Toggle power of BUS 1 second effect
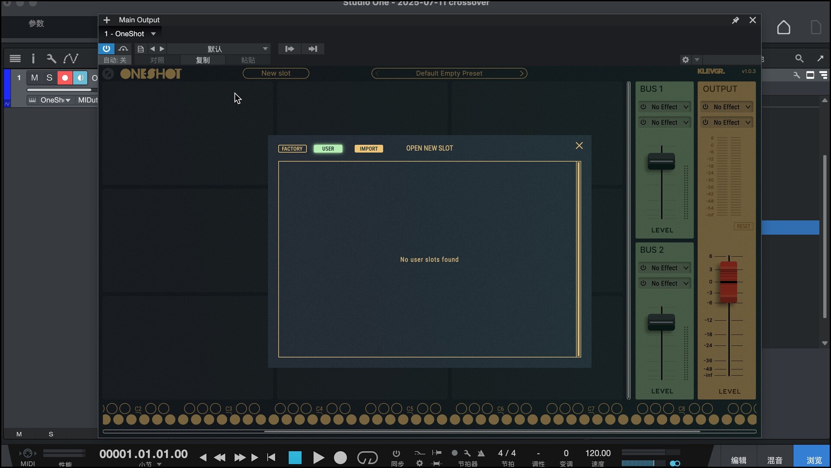 click(x=643, y=122)
